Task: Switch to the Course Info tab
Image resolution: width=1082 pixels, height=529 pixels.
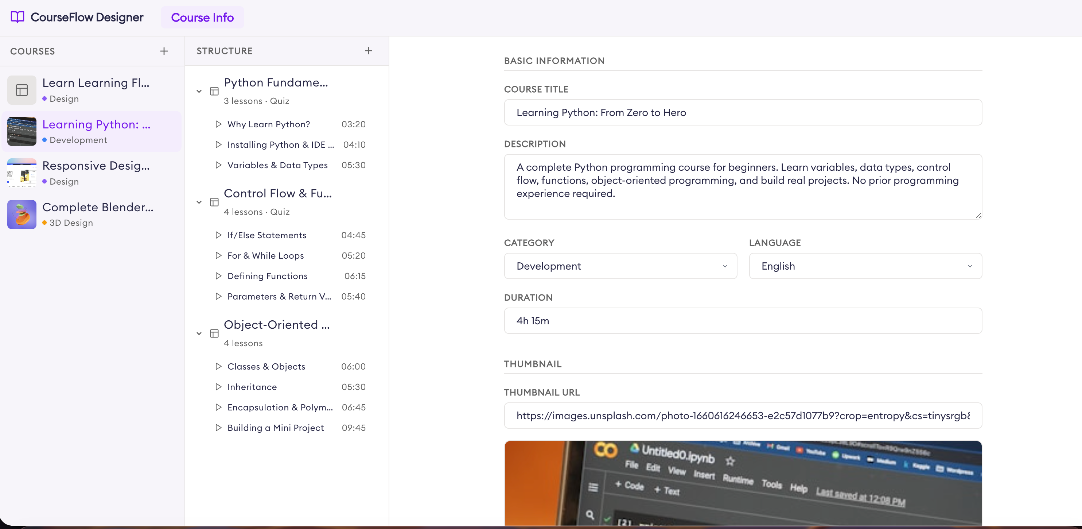Action: pyautogui.click(x=202, y=17)
